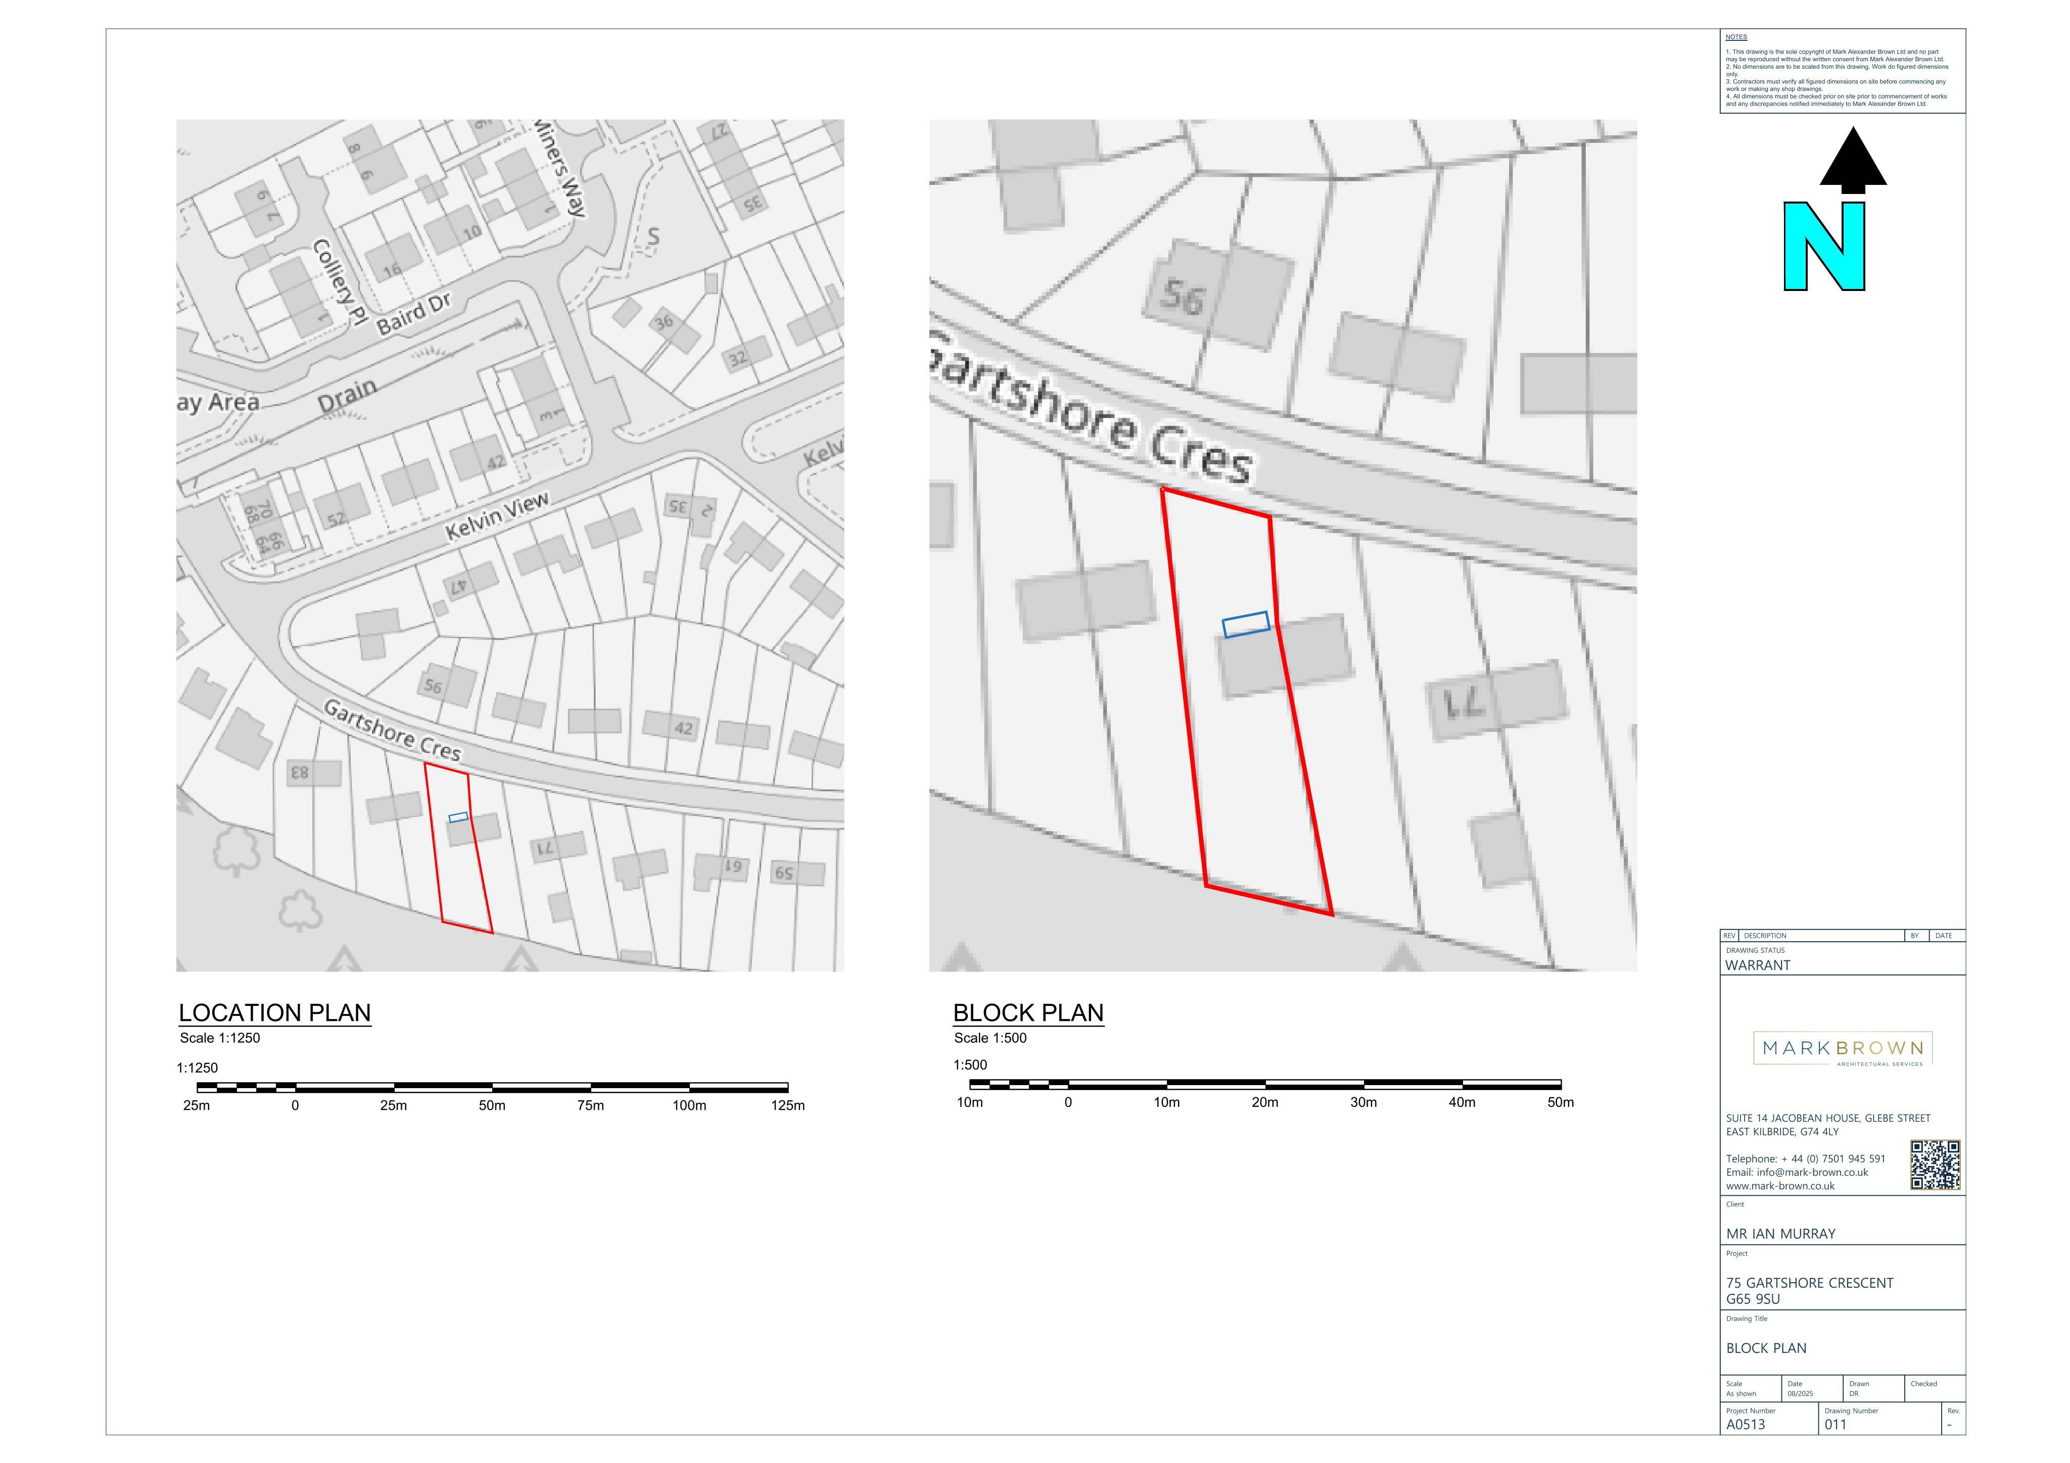This screenshot has width=2070, height=1463.
Task: Click the '40m' scale bar label
Action: coord(1463,1102)
